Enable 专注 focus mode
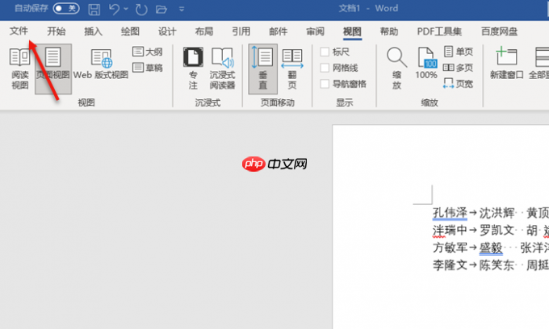Screen dimensions: 549x329 point(193,69)
